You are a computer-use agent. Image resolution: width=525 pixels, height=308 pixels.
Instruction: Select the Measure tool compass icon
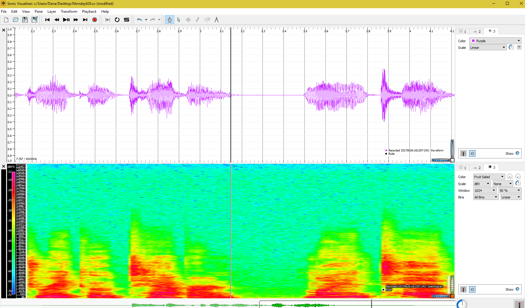point(217,20)
